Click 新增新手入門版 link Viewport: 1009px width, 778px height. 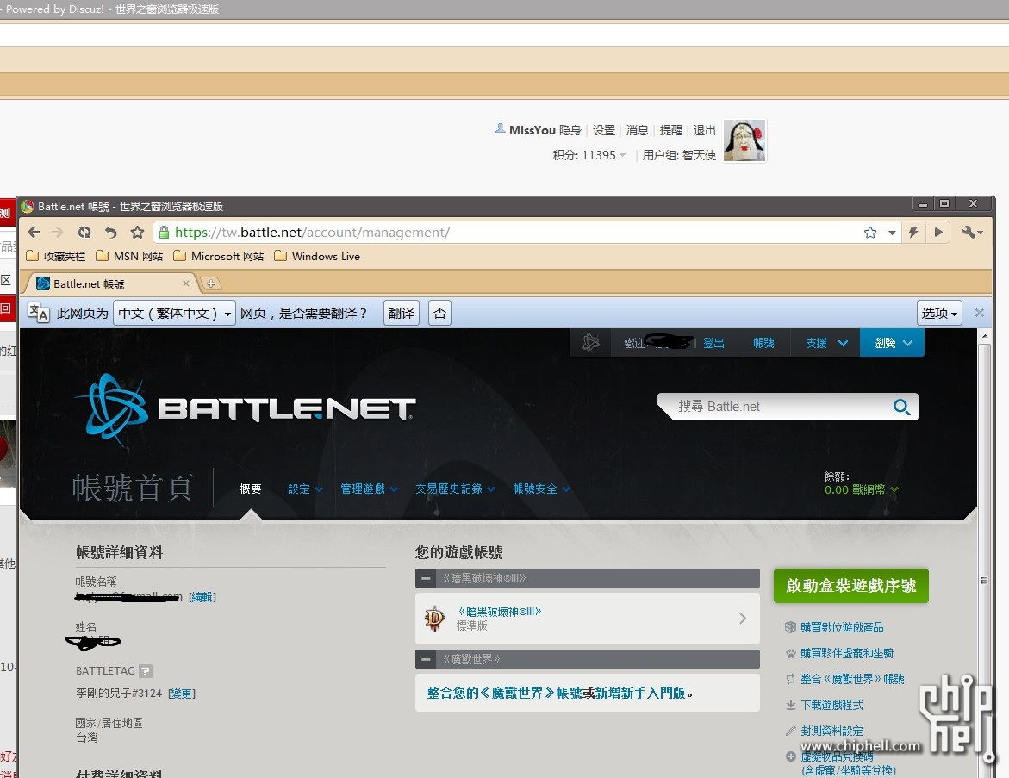(x=640, y=693)
